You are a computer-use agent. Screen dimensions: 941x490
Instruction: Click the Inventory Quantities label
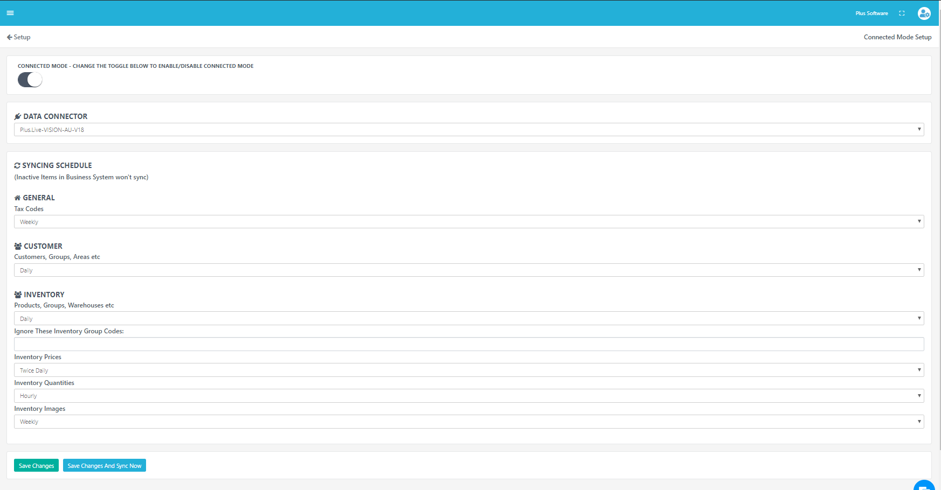(x=44, y=383)
